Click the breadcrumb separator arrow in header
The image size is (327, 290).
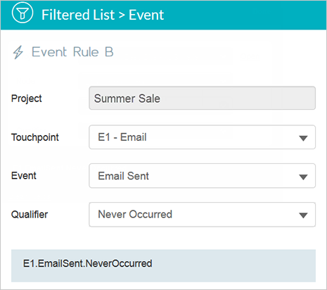[x=122, y=15]
